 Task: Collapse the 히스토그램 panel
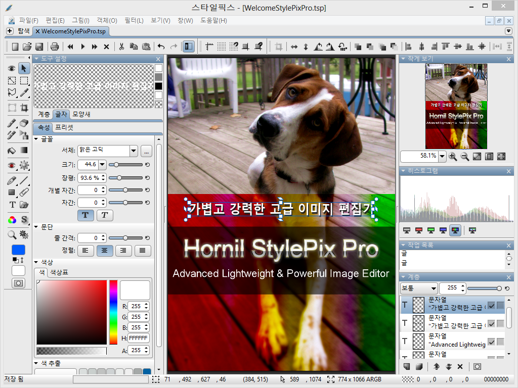pos(403,171)
